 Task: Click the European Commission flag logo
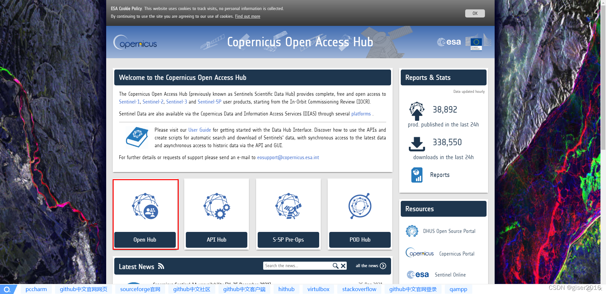coord(476,43)
